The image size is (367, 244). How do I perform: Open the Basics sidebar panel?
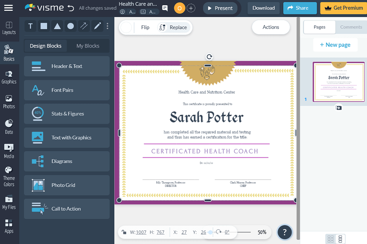click(9, 53)
